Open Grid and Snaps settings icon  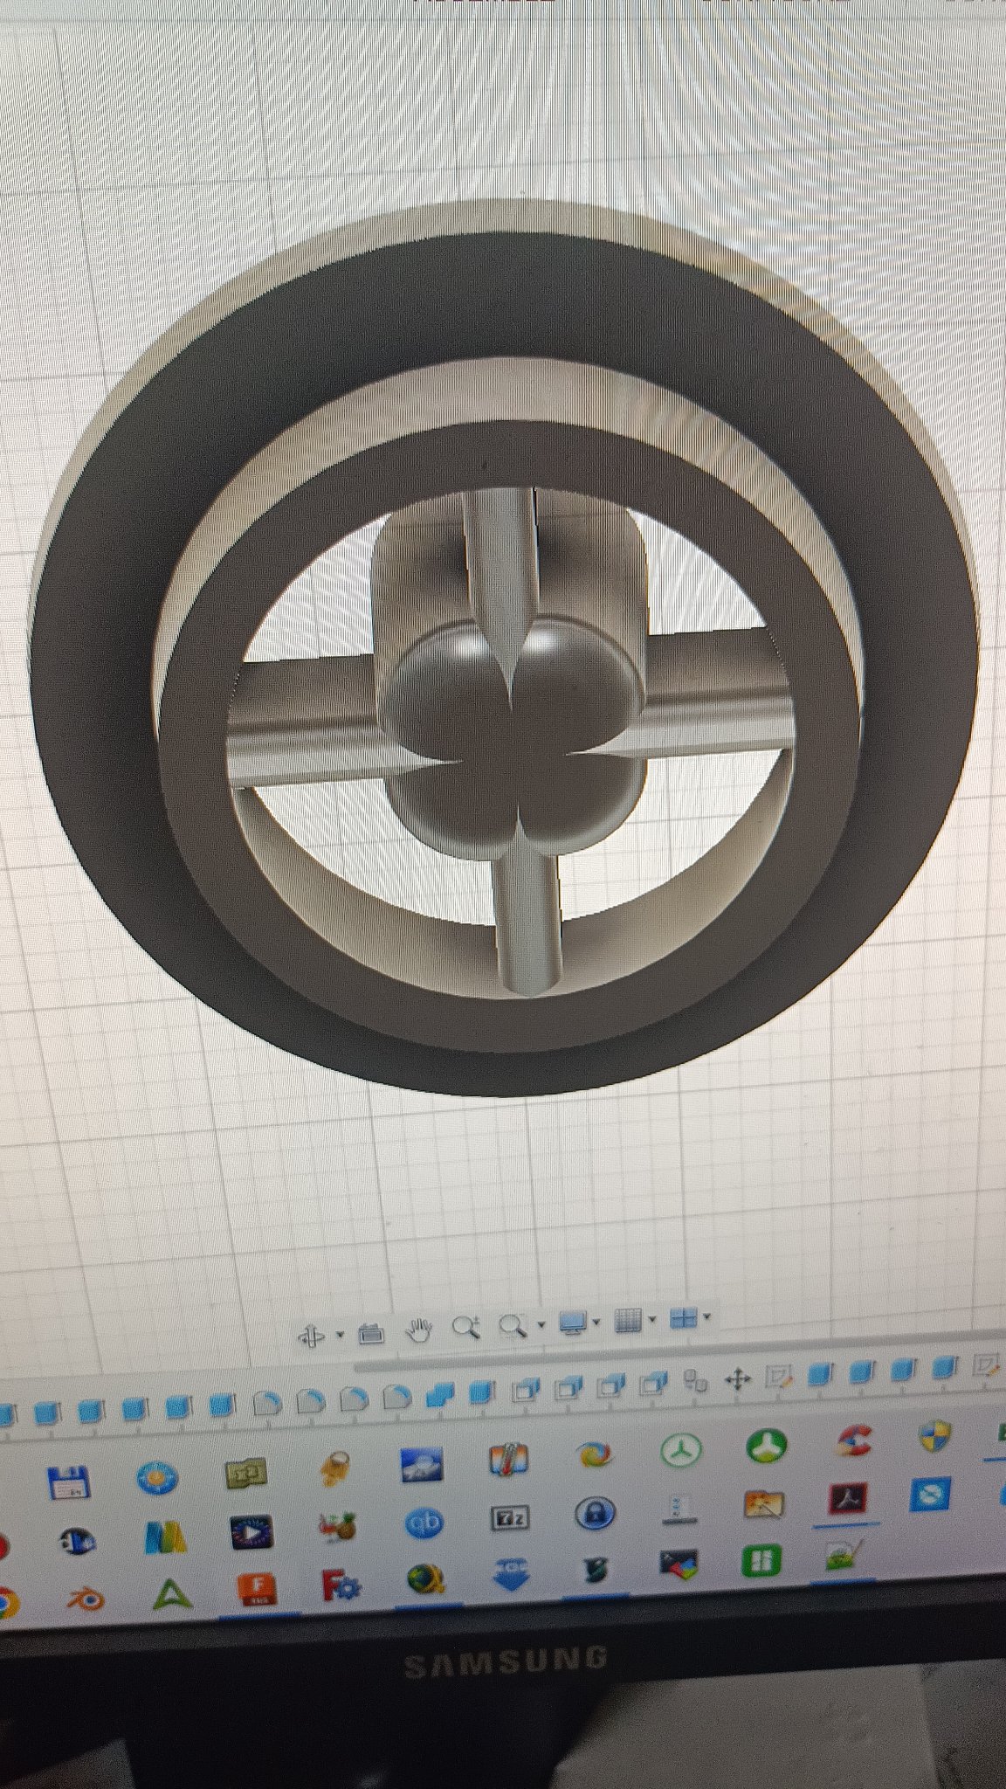[x=628, y=1321]
